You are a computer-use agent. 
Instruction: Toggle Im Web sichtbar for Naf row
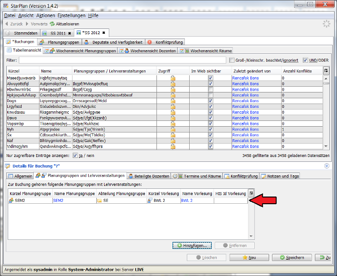211,141
